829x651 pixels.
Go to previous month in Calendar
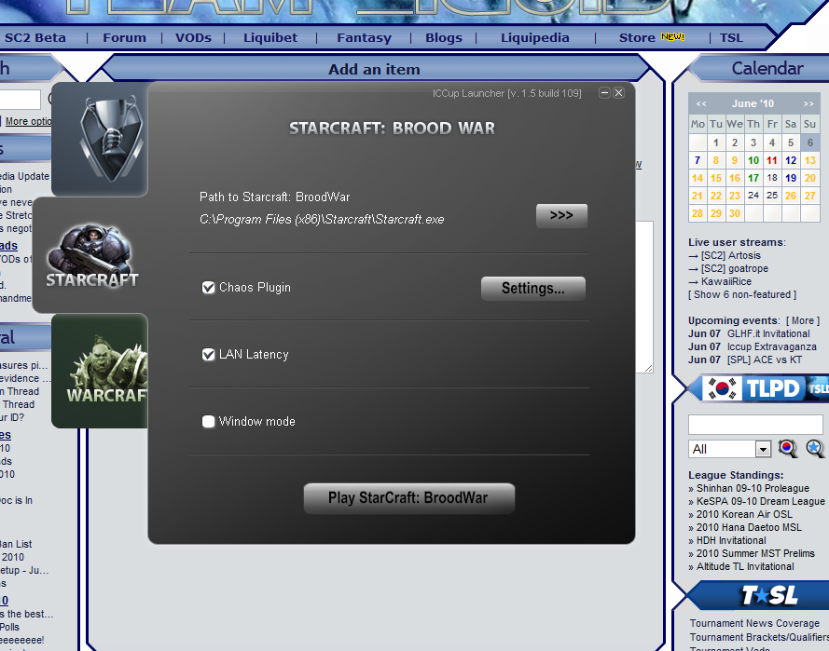[x=701, y=104]
